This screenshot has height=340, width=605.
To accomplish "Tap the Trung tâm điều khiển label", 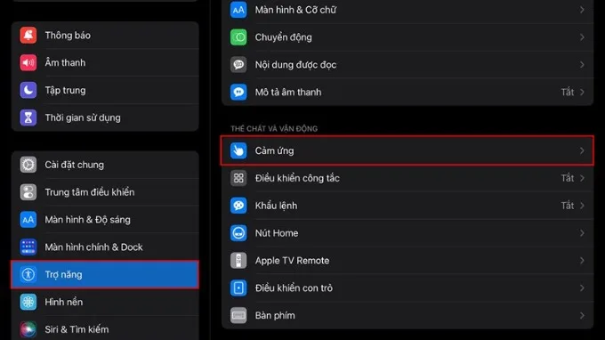I will (90, 191).
